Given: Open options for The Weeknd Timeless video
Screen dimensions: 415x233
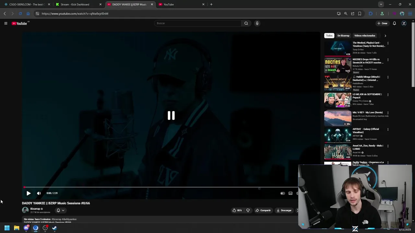Looking at the screenshot, I should click(x=388, y=43).
